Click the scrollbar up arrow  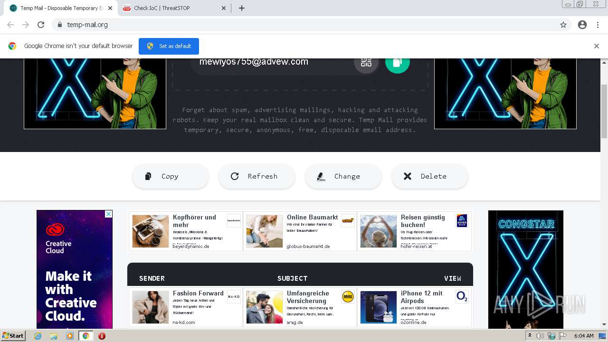(604, 62)
